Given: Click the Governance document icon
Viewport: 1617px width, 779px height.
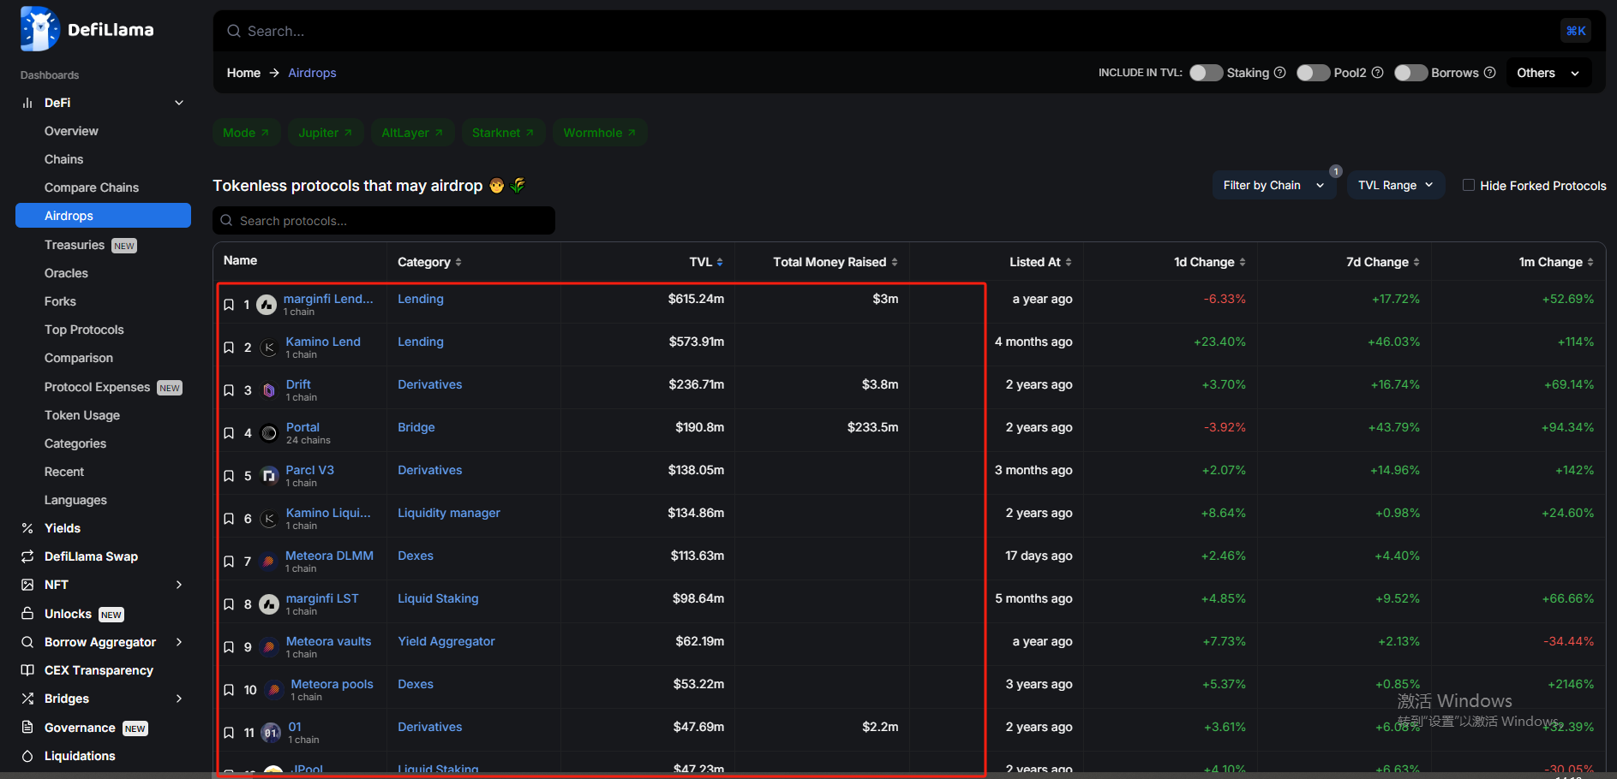Looking at the screenshot, I should click(27, 728).
